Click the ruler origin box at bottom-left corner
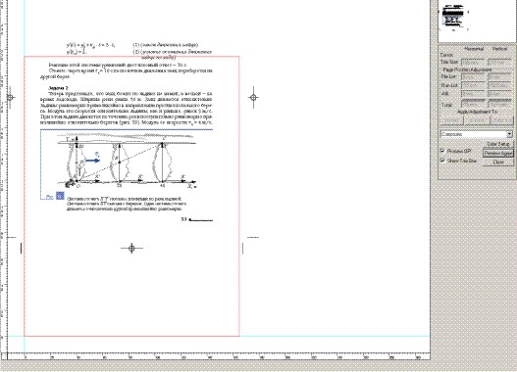 pos(4,356)
